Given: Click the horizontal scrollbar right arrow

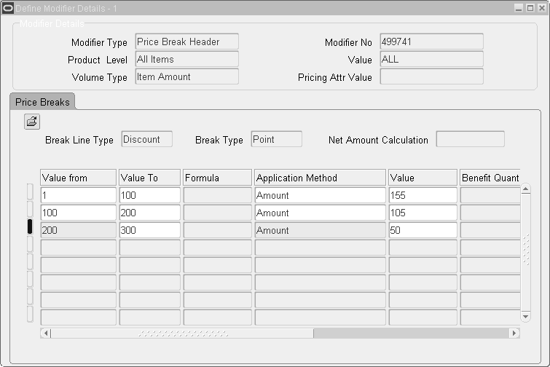Looking at the screenshot, I should pos(514,333).
